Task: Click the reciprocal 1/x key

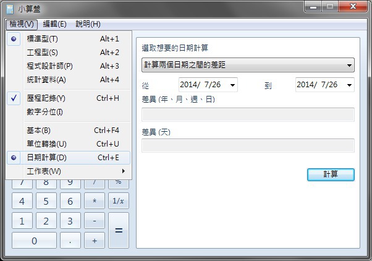Action: click(119, 201)
